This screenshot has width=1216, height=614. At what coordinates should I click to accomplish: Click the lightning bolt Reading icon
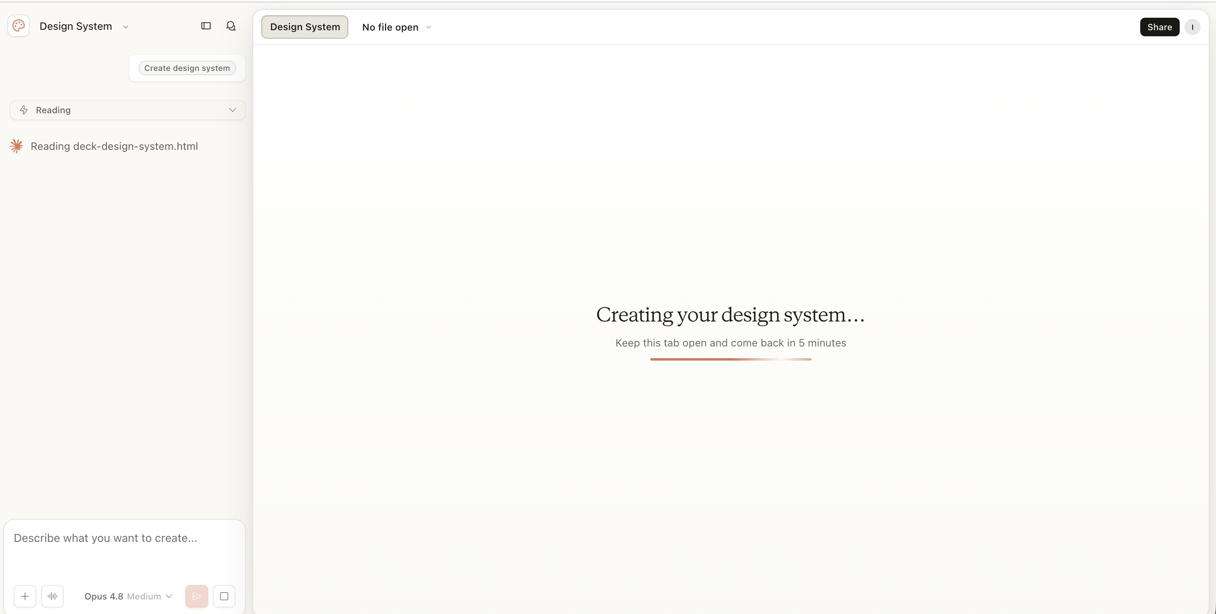pos(24,110)
